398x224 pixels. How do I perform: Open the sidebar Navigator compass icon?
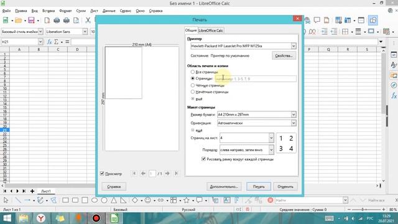(394, 85)
